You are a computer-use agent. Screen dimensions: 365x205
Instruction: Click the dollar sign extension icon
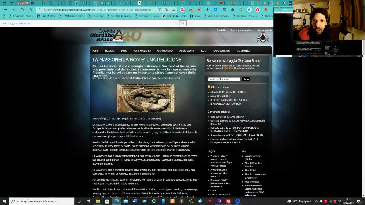pos(207,10)
